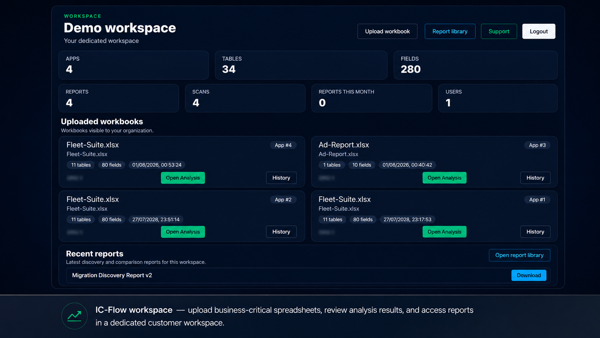View History for Ad-Report App #3
The width and height of the screenshot is (600, 338).
tap(535, 178)
